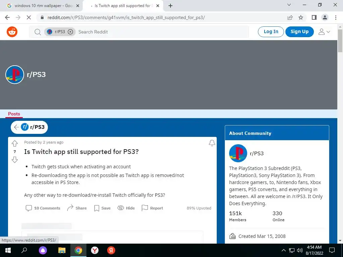Upvote the Twitch app post
This screenshot has width=343, height=257.
15,143
